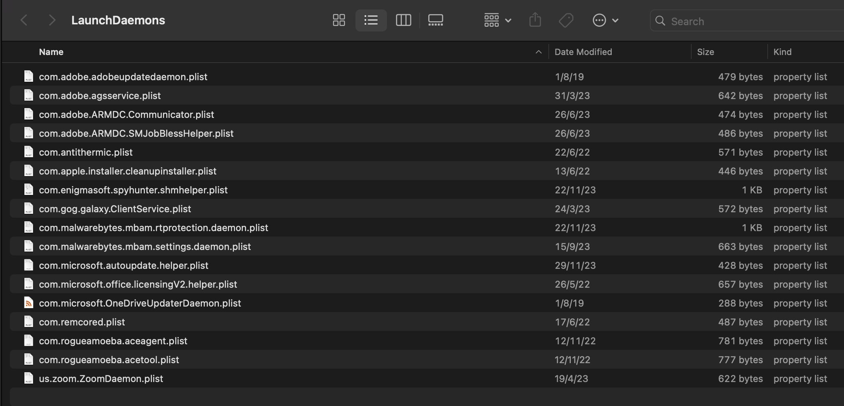Switch to column view
Viewport: 844px width, 406px height.
pyautogui.click(x=403, y=20)
